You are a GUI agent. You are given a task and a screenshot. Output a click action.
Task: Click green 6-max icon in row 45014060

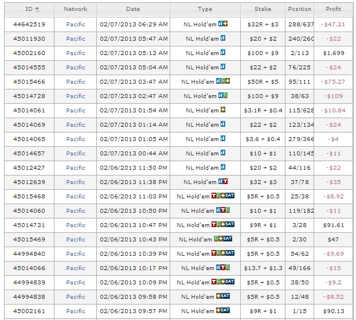pos(228,210)
